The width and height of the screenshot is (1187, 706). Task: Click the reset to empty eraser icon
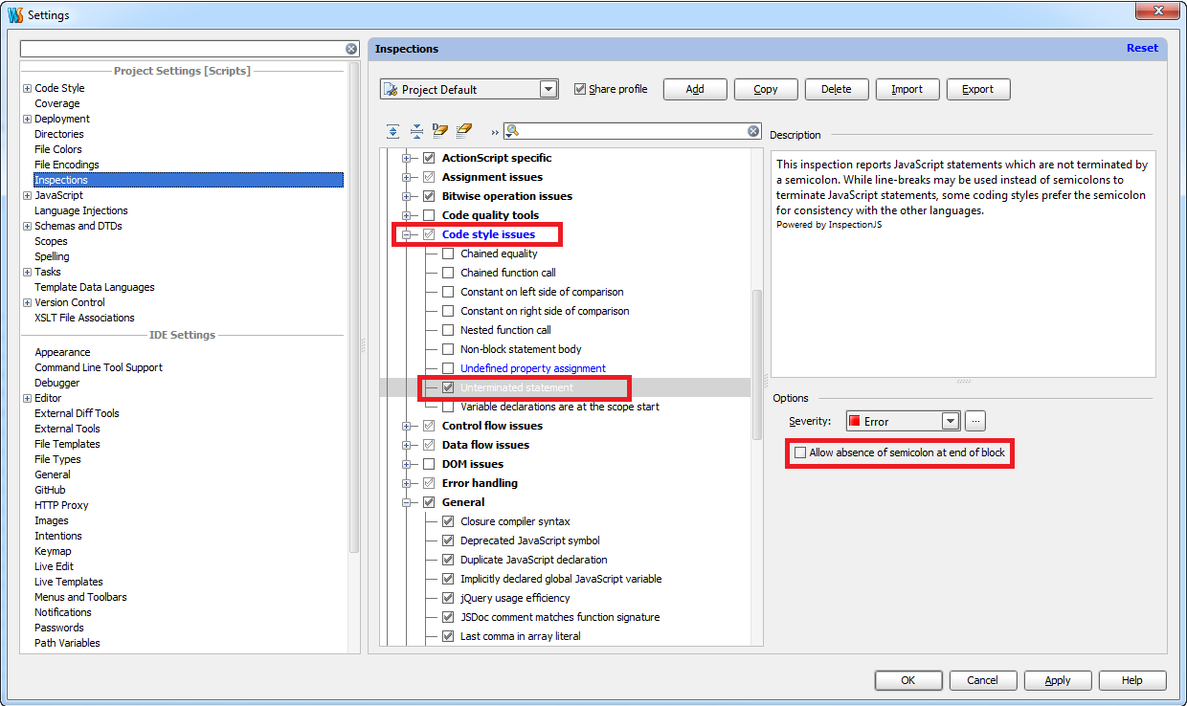464,131
